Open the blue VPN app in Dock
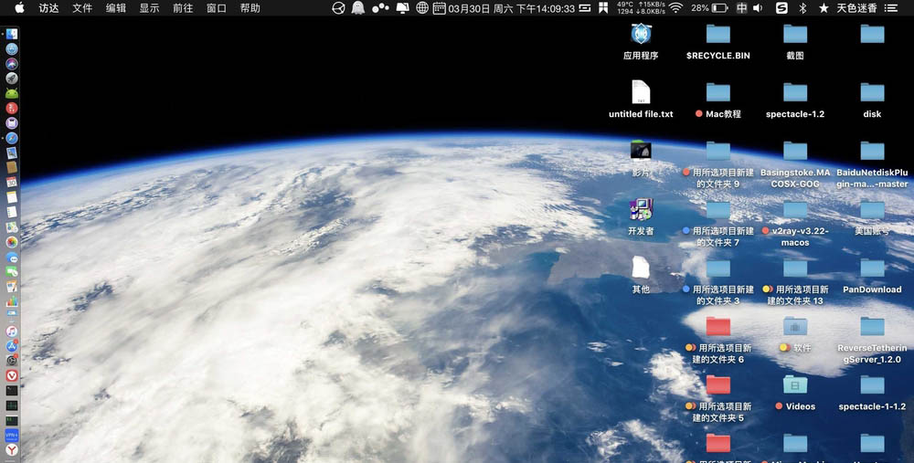 point(12,436)
